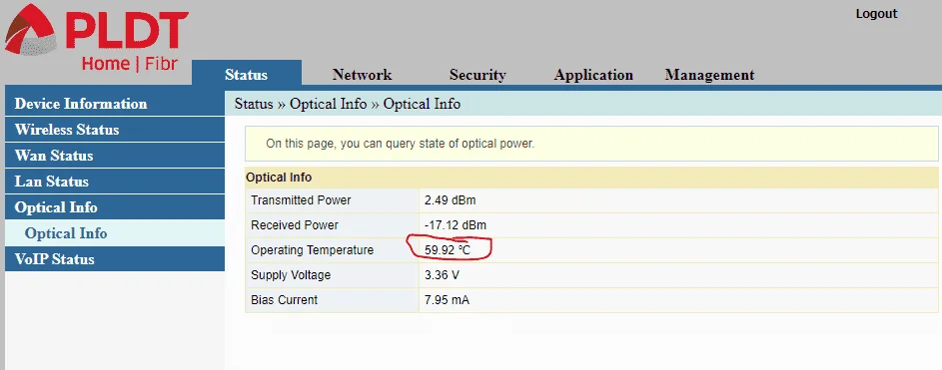
Task: Open the Security tab
Action: click(477, 75)
